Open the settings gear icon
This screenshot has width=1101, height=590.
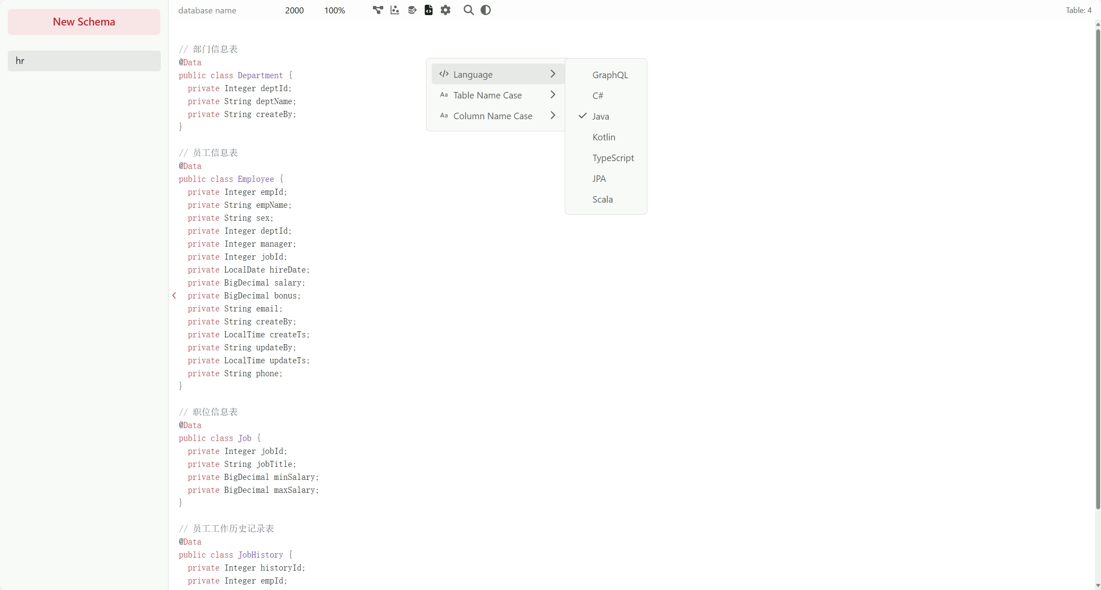(445, 10)
